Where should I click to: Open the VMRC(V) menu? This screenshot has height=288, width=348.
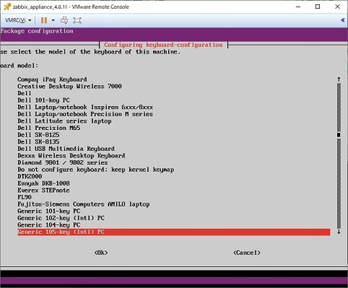pyautogui.click(x=18, y=20)
